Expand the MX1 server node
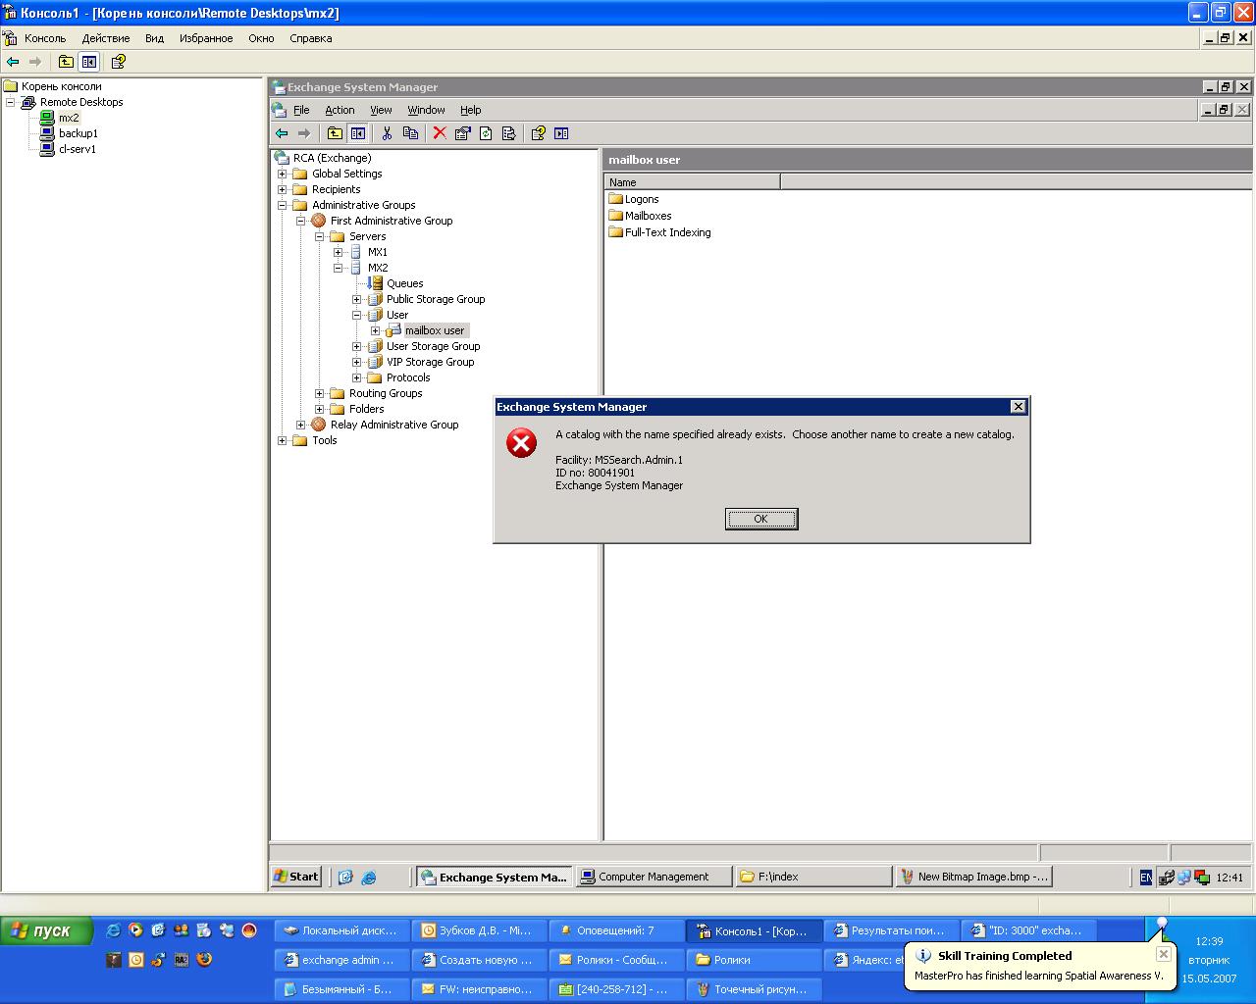 click(339, 252)
